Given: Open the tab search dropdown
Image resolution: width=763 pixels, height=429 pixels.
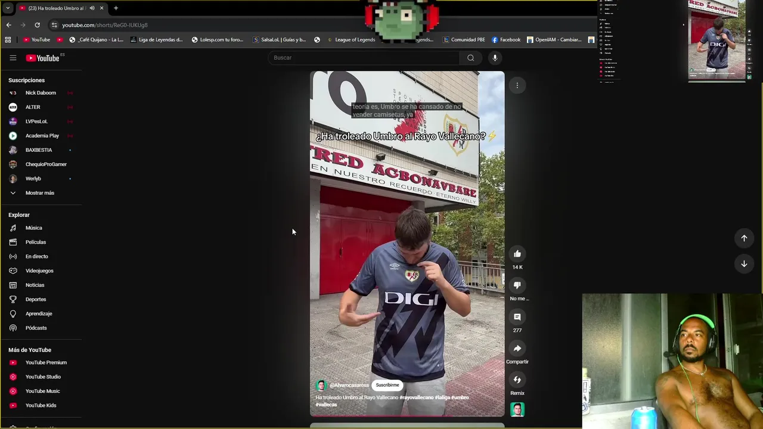Looking at the screenshot, I should [x=8, y=8].
